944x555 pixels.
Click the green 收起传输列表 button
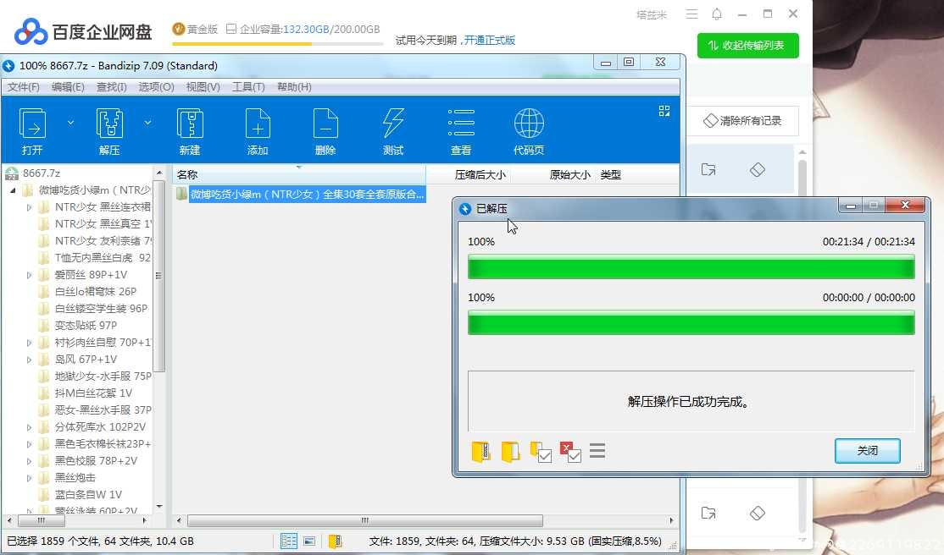click(x=747, y=45)
